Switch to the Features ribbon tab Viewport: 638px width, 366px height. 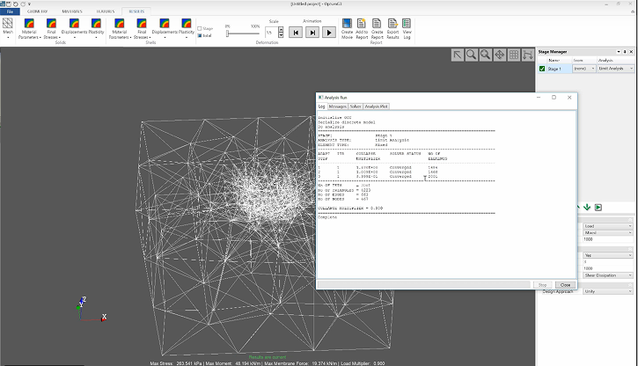click(x=106, y=11)
